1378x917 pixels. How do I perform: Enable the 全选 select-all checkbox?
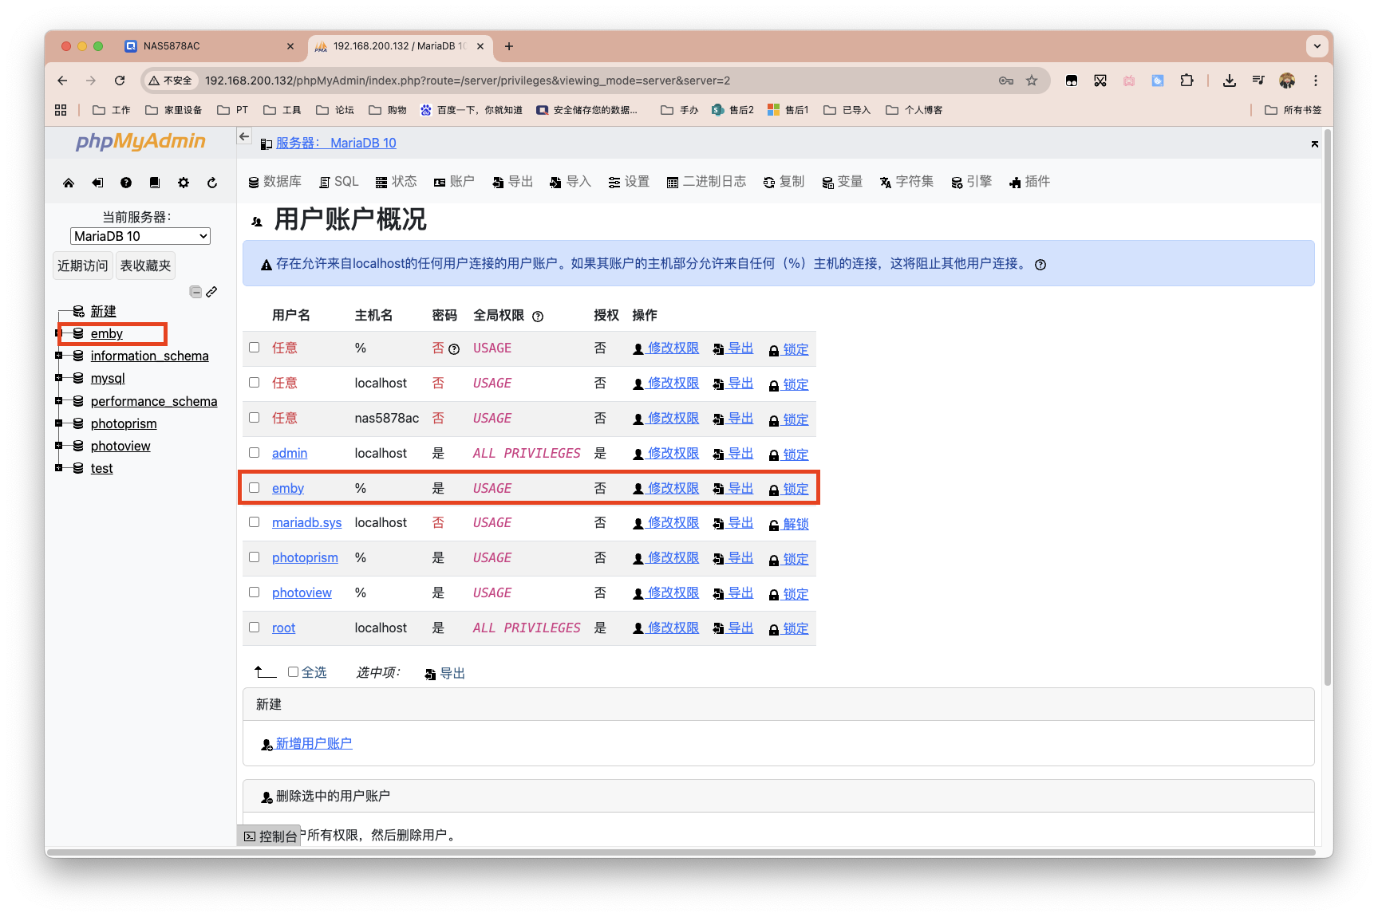(293, 671)
